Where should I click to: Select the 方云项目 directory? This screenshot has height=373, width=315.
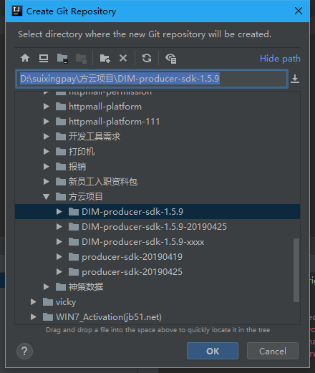[157, 197]
